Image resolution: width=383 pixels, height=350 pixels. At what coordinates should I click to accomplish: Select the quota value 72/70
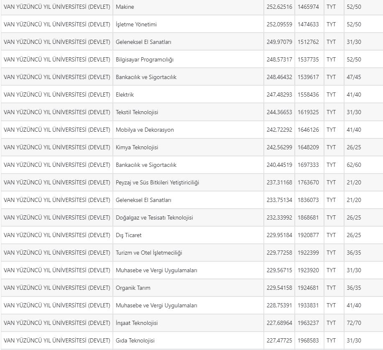pos(354,323)
